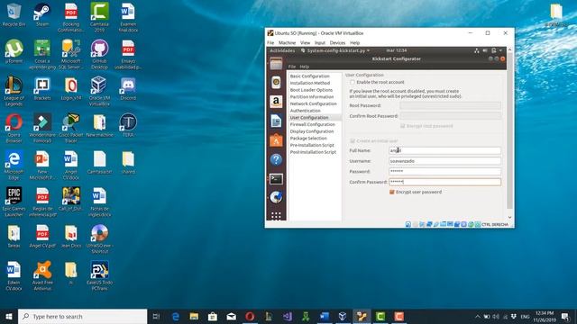Select the Epic Games Launcher desktop icon
Screen dimensions: 577x324
pos(14,202)
